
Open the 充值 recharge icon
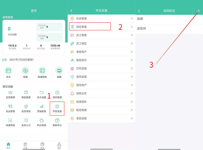(25, 71)
